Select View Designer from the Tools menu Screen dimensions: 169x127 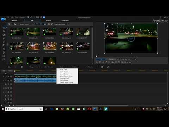click(67, 80)
